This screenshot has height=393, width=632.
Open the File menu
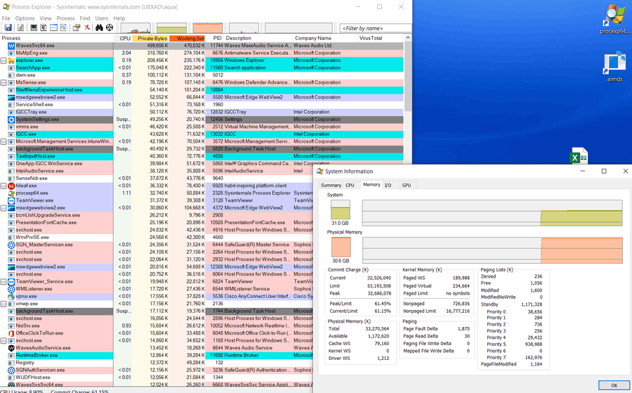(6, 18)
